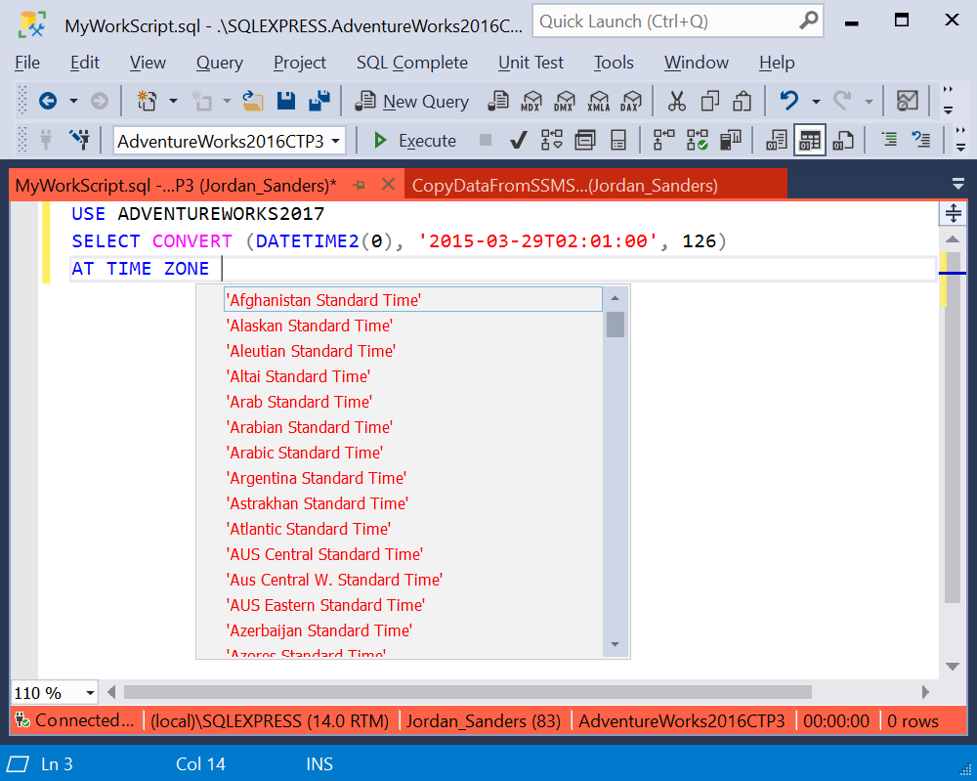Open the AdventureWorks2016CTP3 database dropdown

click(230, 141)
